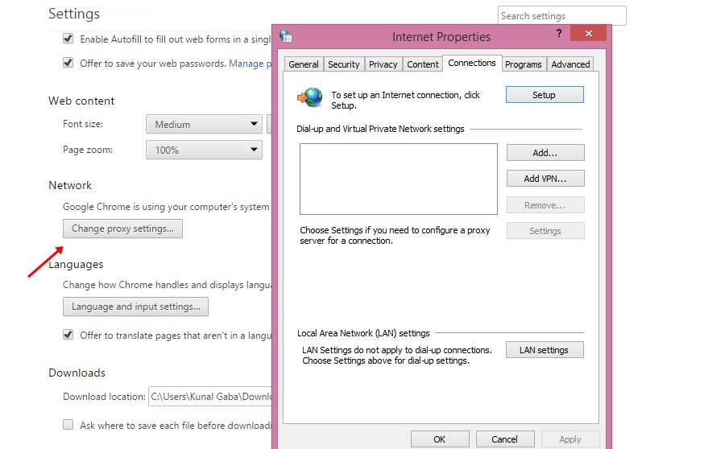
Task: Click the Network section heading
Action: click(x=70, y=185)
